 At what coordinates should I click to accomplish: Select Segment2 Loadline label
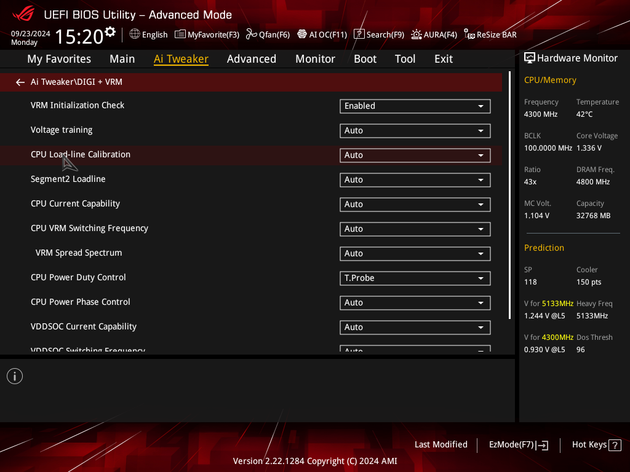[x=68, y=179]
